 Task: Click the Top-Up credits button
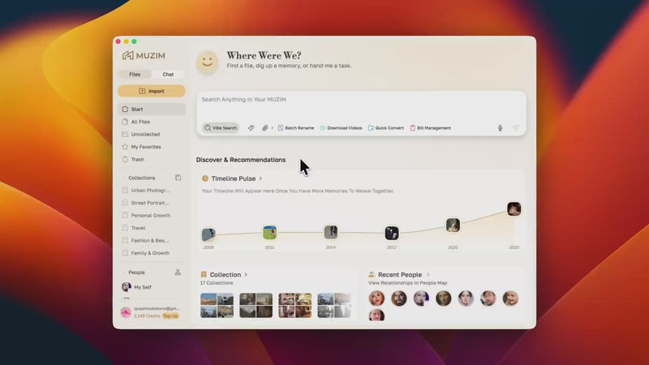pyautogui.click(x=170, y=316)
